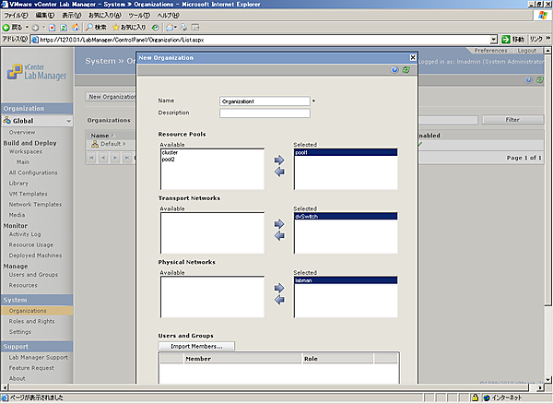Image resolution: width=553 pixels, height=404 pixels.
Task: Click the Import Members button
Action: pos(197,346)
